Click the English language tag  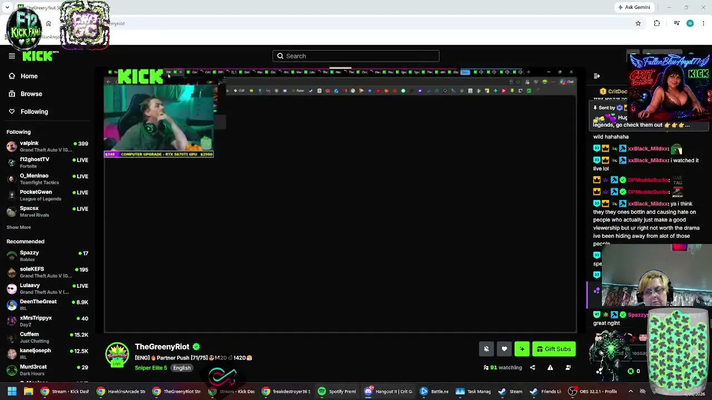click(x=181, y=368)
